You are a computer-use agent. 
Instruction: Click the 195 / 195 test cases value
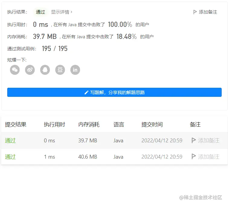point(55,49)
